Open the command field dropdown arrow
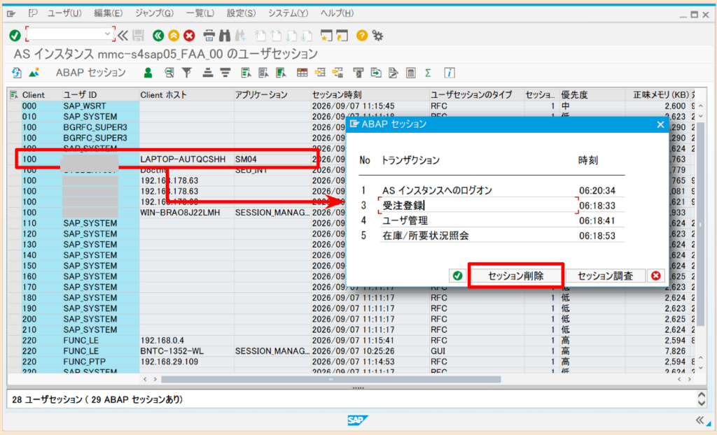 coord(107,34)
